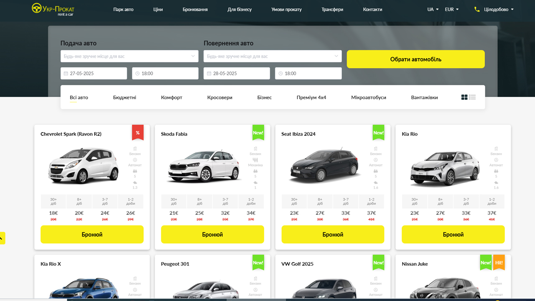Open the Kia Rio X title link

(51, 264)
